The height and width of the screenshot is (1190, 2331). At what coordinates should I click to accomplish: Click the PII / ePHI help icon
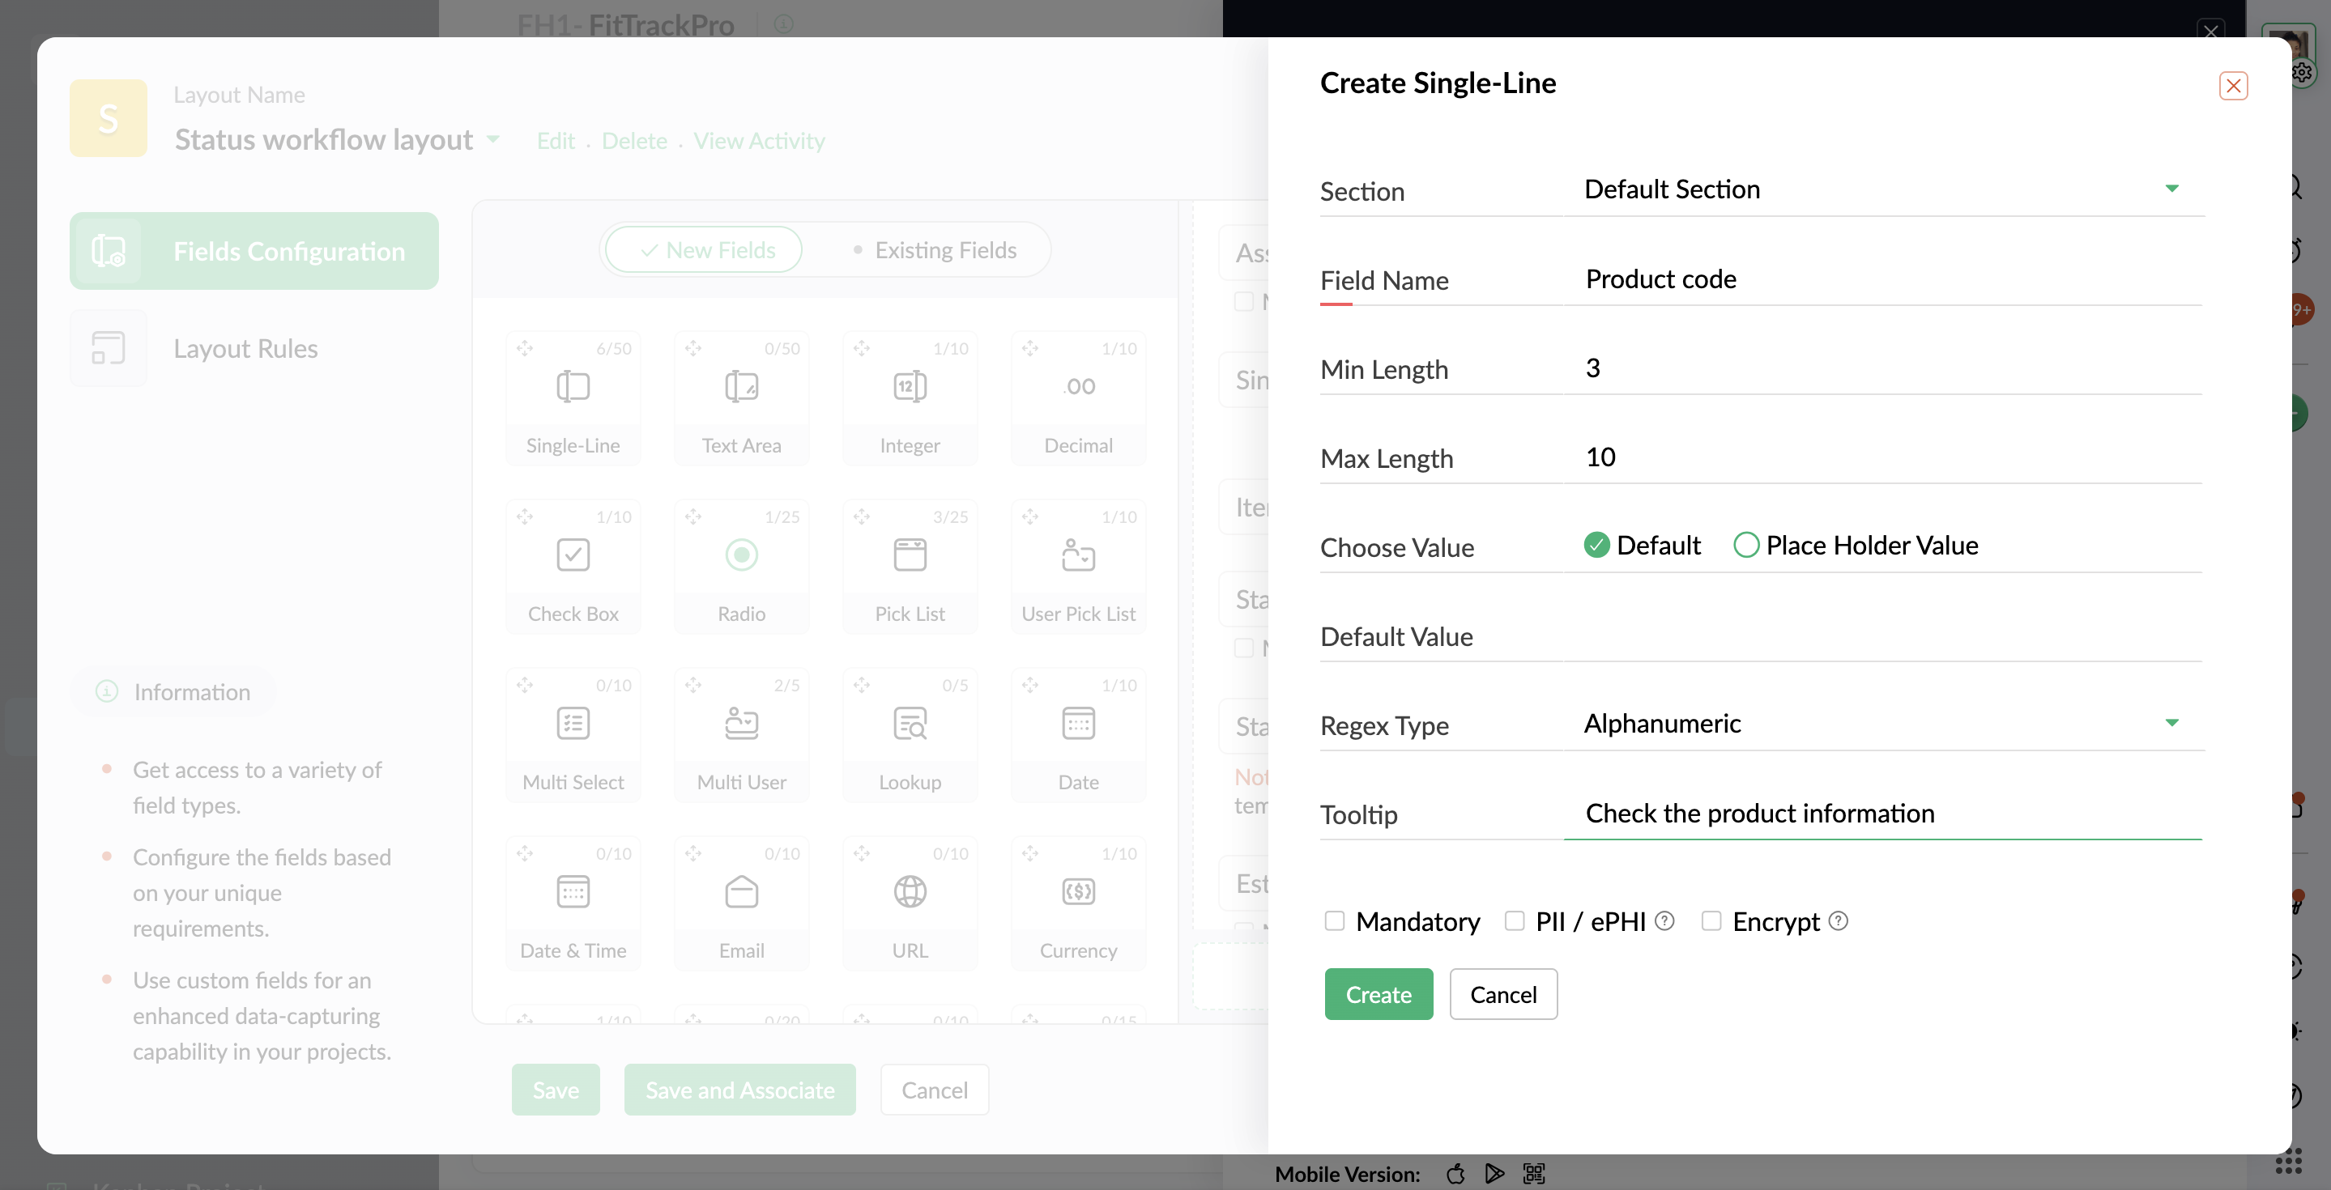click(x=1664, y=920)
